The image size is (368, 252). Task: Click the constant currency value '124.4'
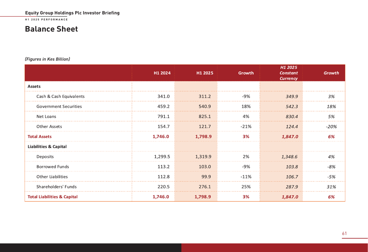pyautogui.click(x=292, y=127)
